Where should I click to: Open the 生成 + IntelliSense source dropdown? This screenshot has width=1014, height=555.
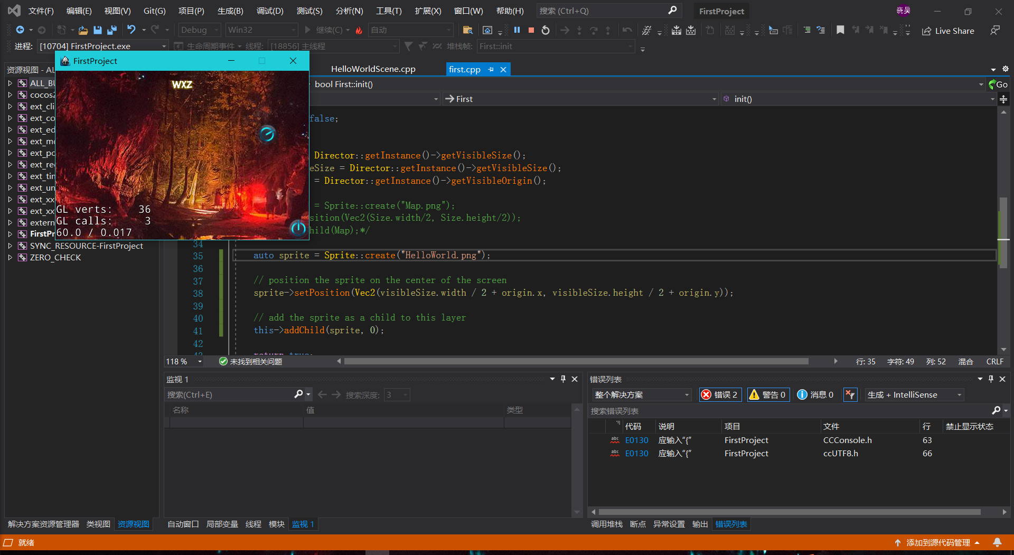point(914,394)
